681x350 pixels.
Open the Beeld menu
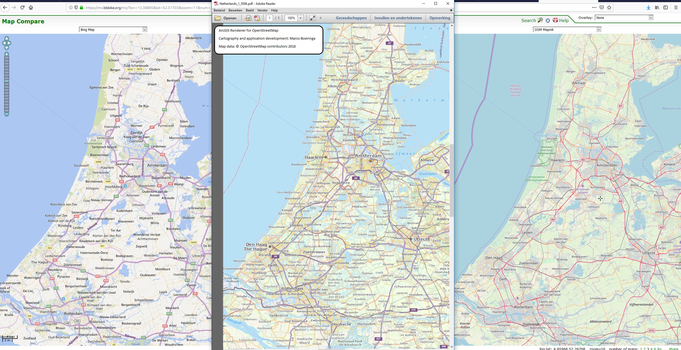point(250,10)
